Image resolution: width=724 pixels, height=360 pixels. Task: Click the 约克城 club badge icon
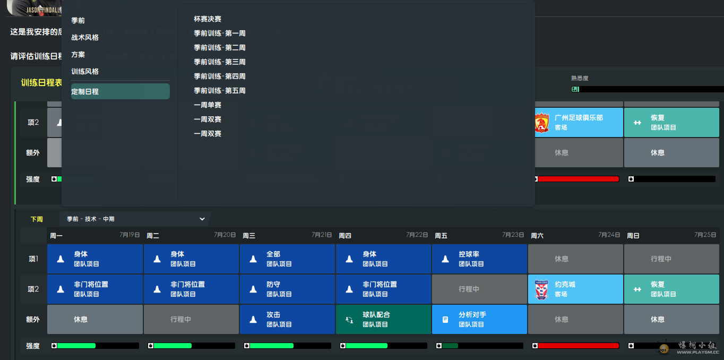541,289
